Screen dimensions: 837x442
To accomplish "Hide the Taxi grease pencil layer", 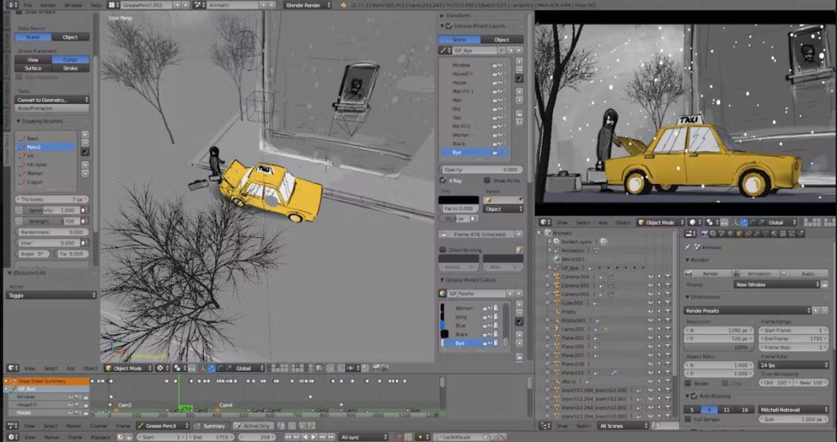I will (500, 117).
